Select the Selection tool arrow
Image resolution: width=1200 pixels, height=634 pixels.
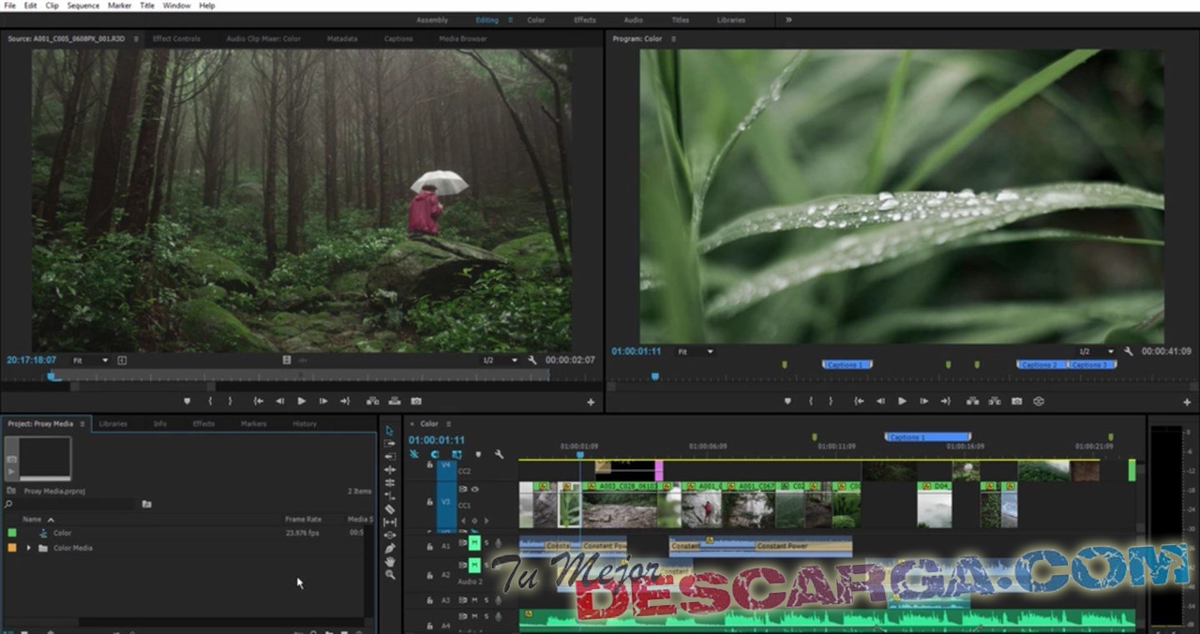390,430
